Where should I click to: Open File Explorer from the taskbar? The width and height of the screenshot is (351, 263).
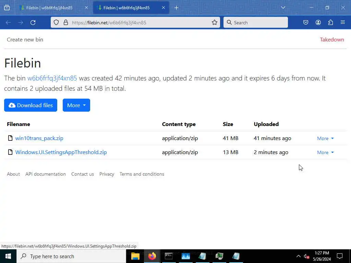(x=135, y=256)
